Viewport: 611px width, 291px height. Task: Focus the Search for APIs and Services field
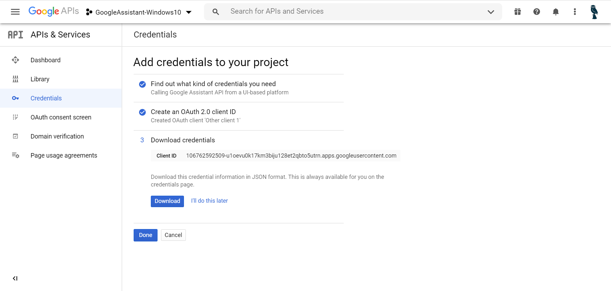(350, 11)
